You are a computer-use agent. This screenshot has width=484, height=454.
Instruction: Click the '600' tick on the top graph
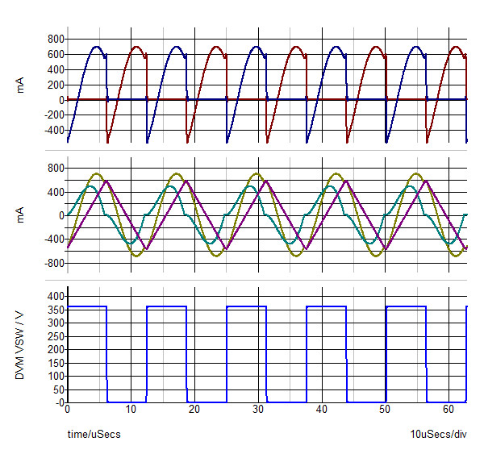click(53, 54)
